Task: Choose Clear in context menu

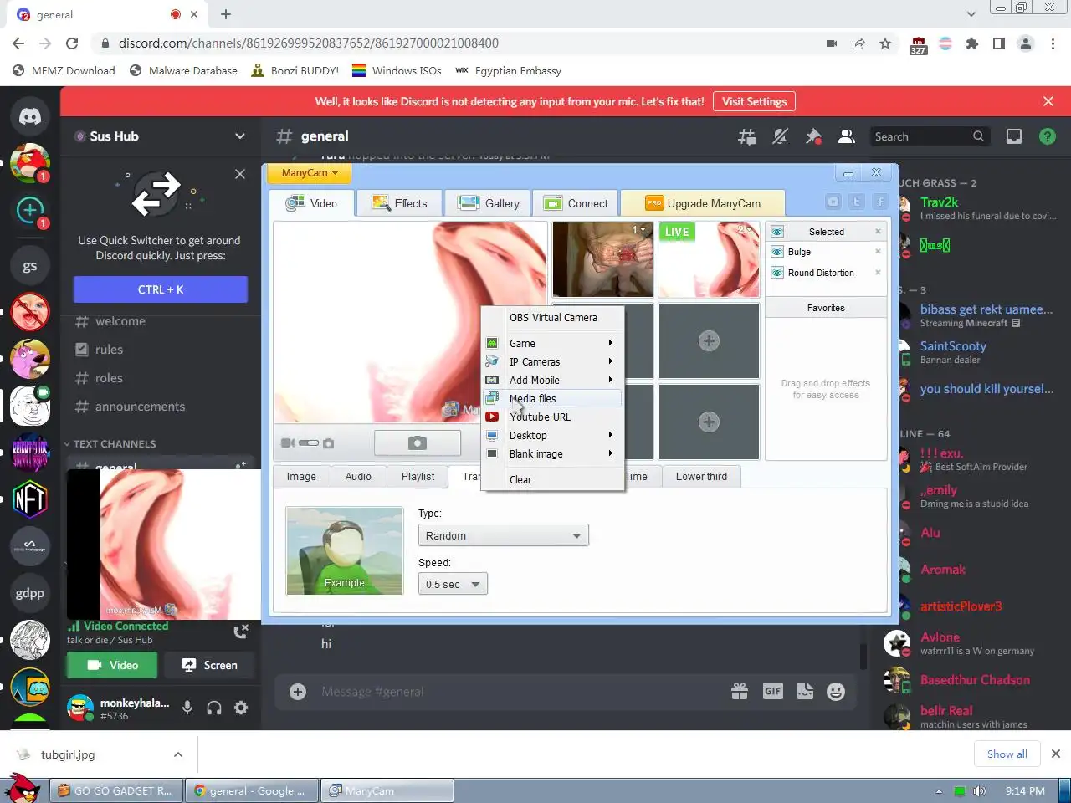Action: coord(552,479)
